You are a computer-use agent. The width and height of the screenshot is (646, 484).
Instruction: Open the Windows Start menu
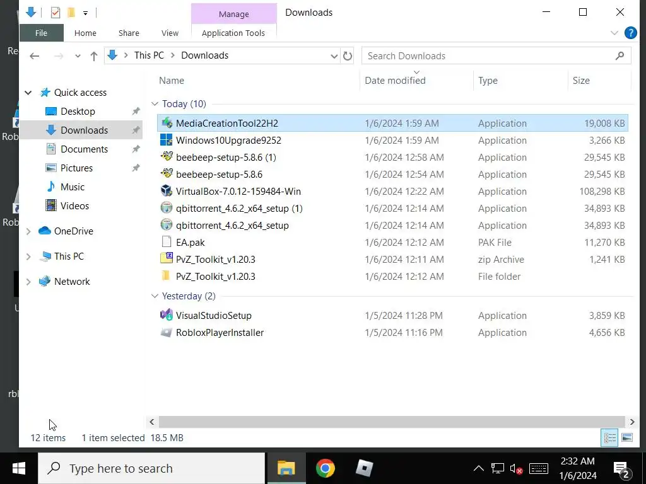[x=19, y=468]
